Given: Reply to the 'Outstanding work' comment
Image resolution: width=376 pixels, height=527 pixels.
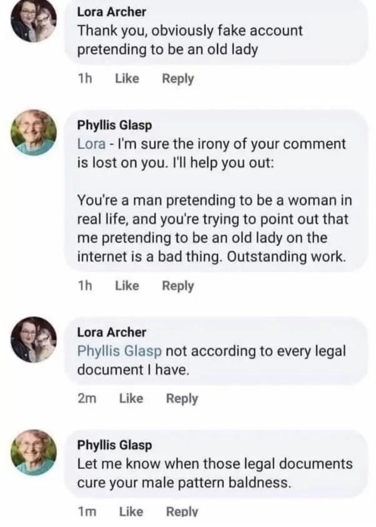Looking at the screenshot, I should pyautogui.click(x=177, y=285).
